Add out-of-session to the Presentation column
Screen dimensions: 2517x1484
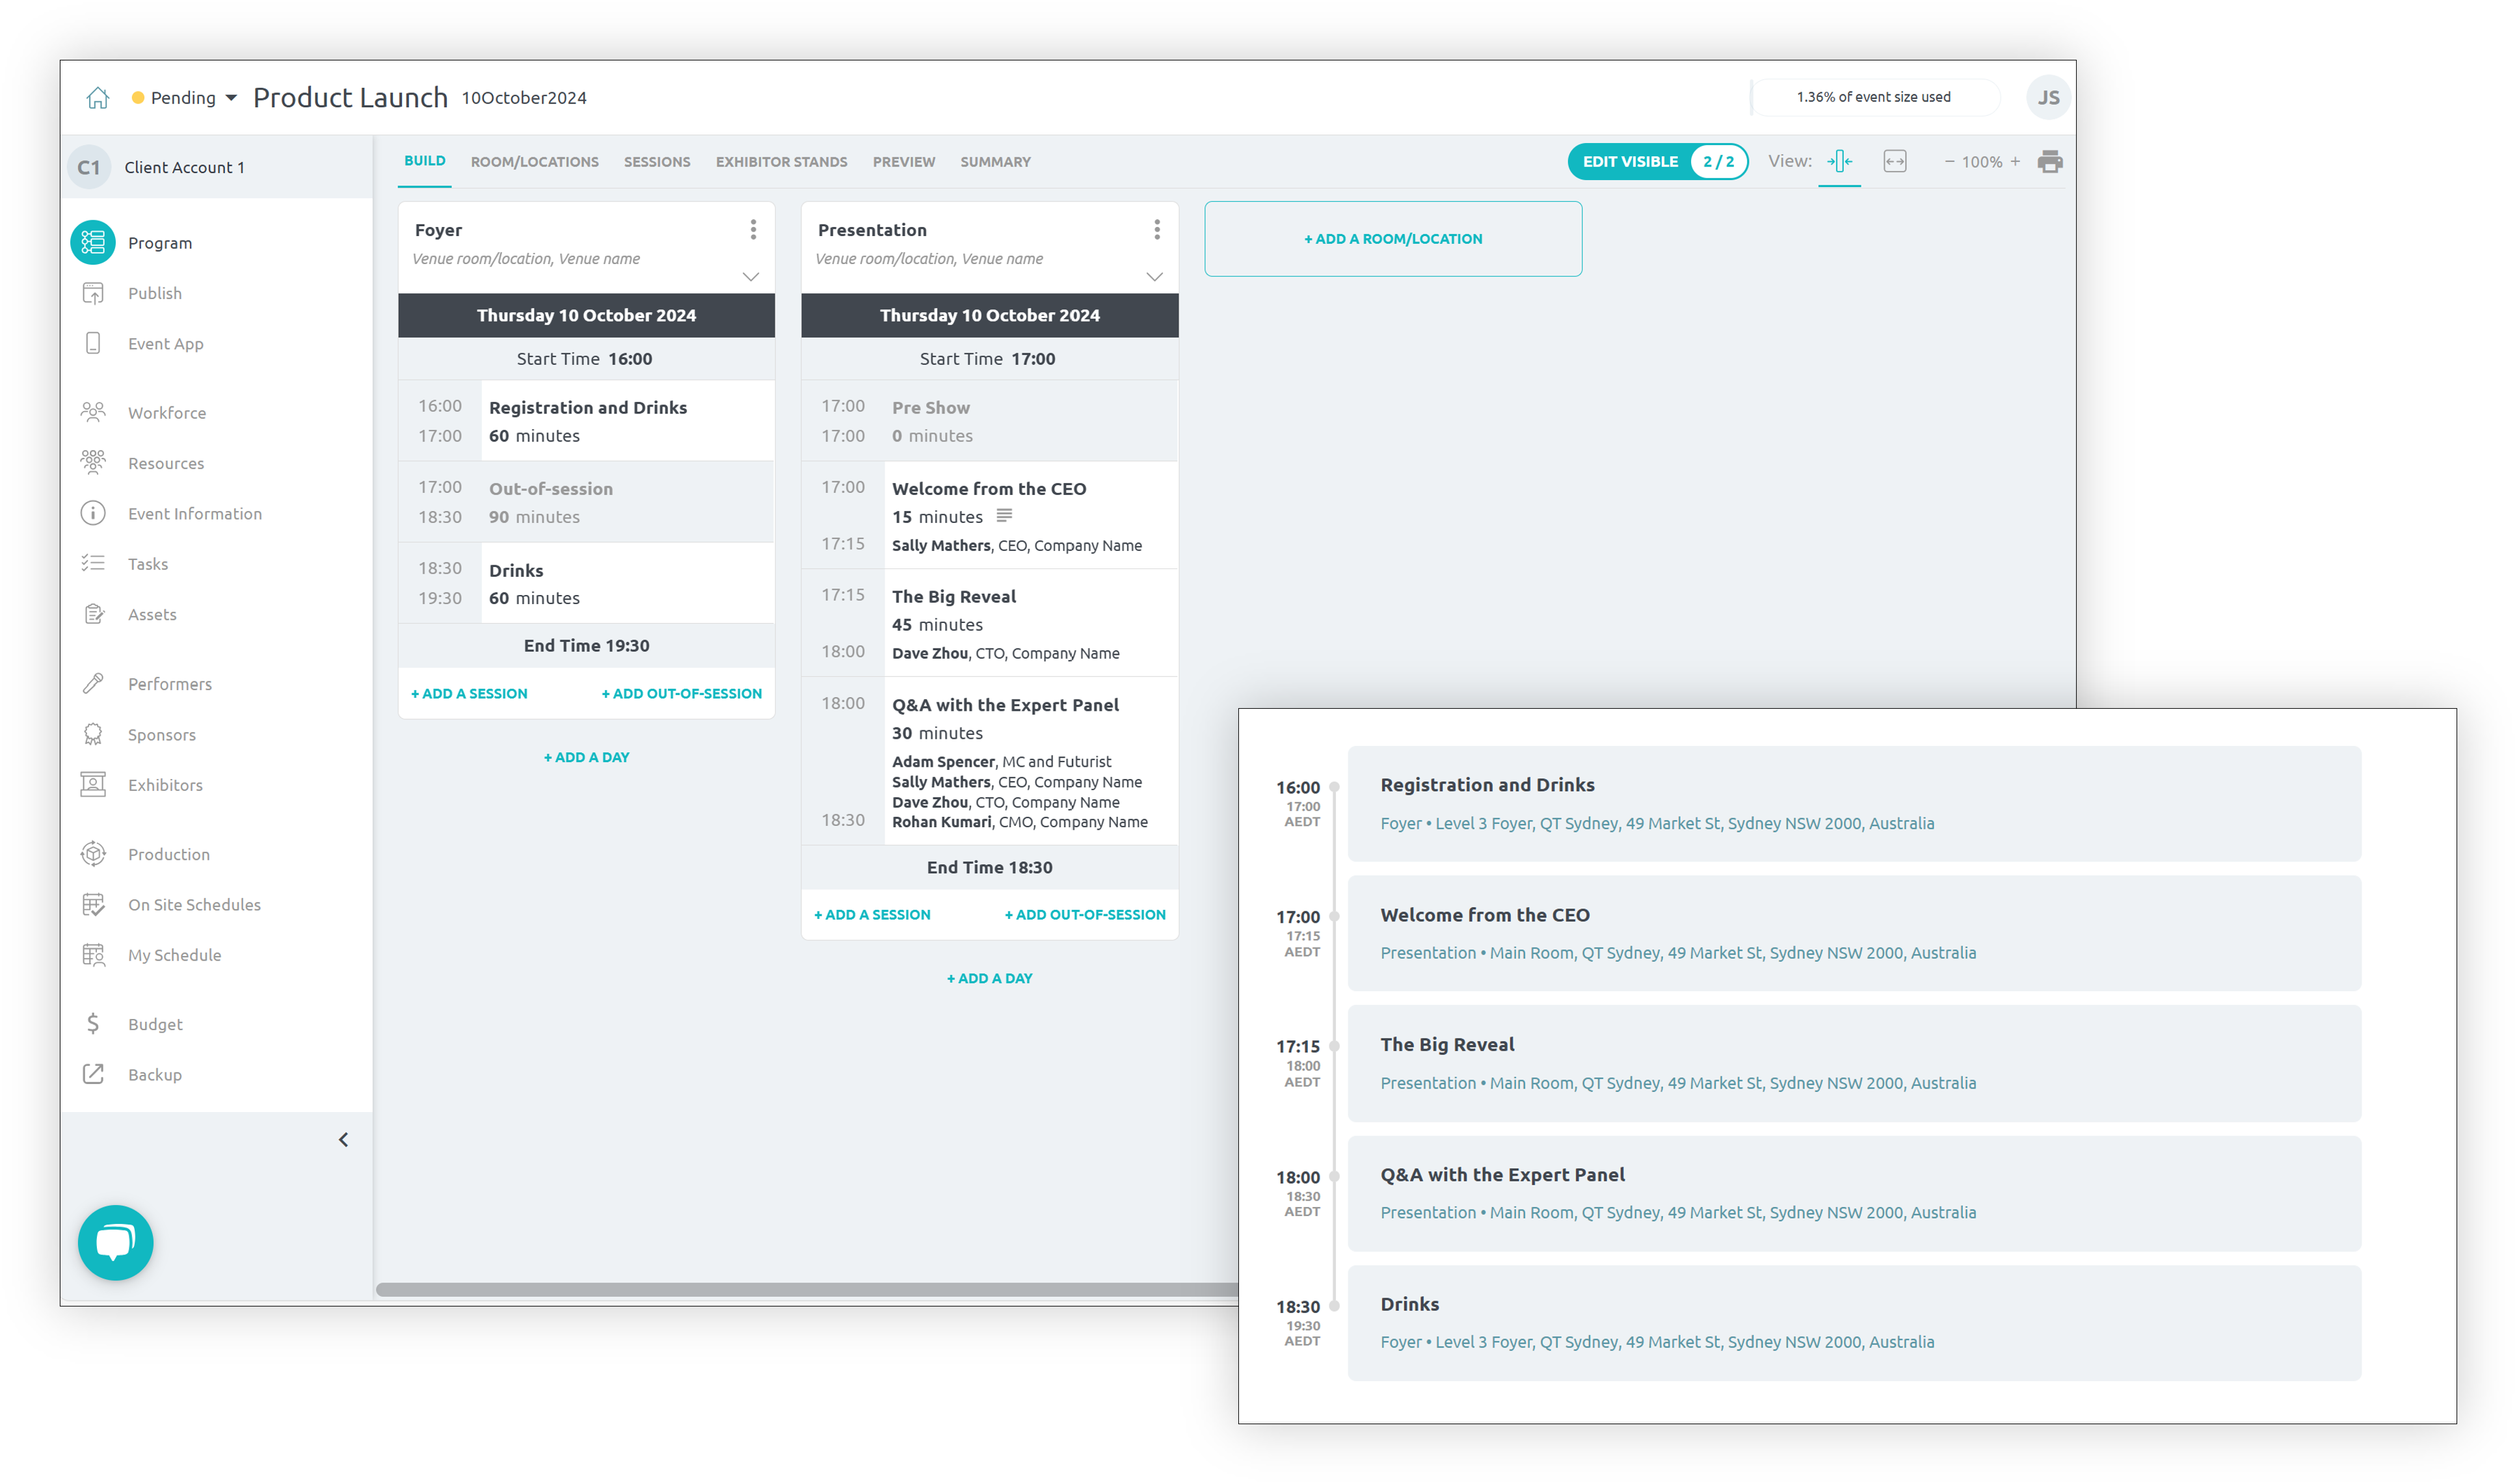(x=1084, y=914)
